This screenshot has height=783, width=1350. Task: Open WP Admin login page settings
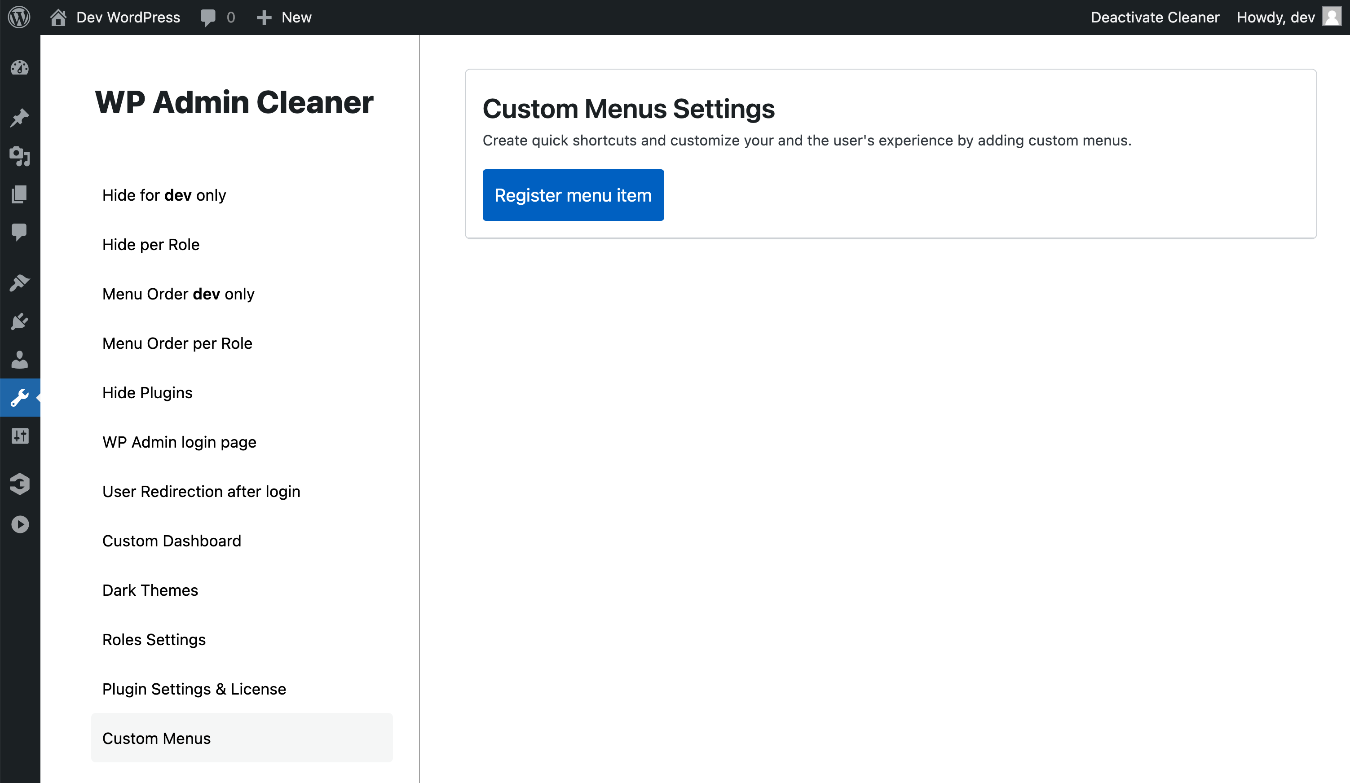pos(179,442)
